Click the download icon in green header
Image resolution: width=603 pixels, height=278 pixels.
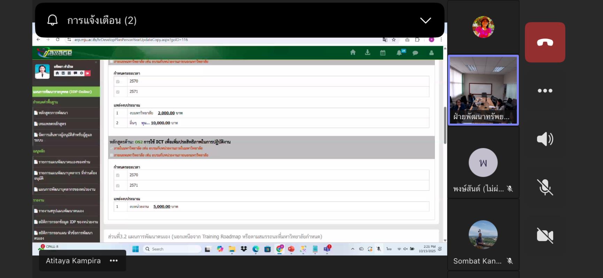click(368, 52)
